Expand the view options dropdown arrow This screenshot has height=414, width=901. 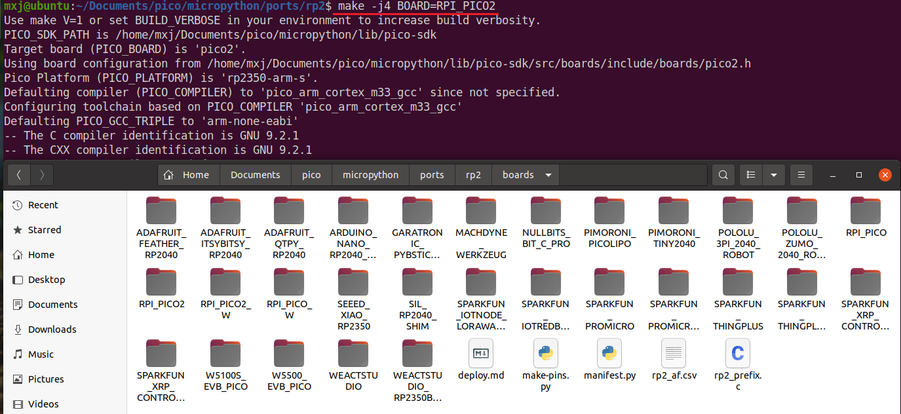(774, 175)
